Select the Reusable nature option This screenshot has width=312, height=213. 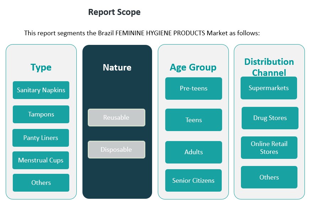click(117, 118)
